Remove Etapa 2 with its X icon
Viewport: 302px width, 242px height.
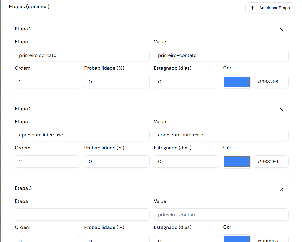282,110
